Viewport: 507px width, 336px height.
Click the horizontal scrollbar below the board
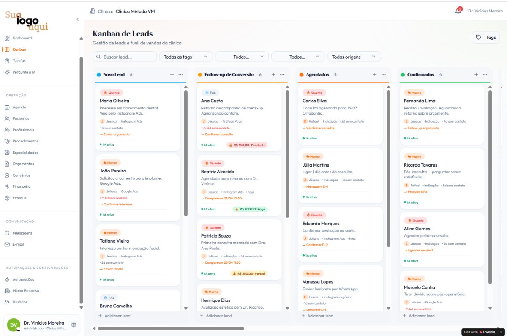[x=171, y=328]
